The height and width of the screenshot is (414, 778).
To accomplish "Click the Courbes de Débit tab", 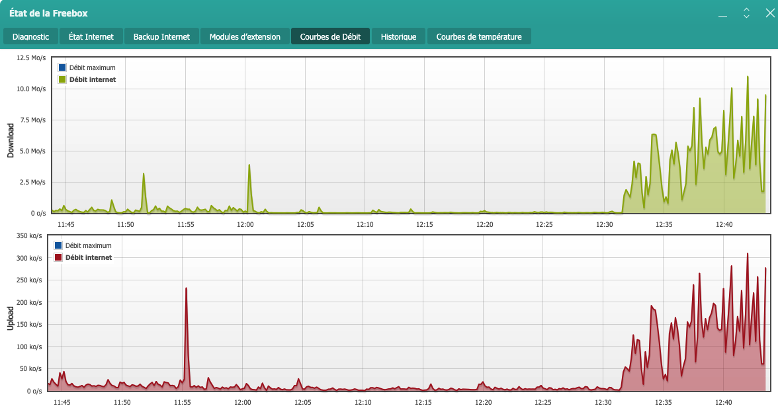I will click(x=330, y=36).
